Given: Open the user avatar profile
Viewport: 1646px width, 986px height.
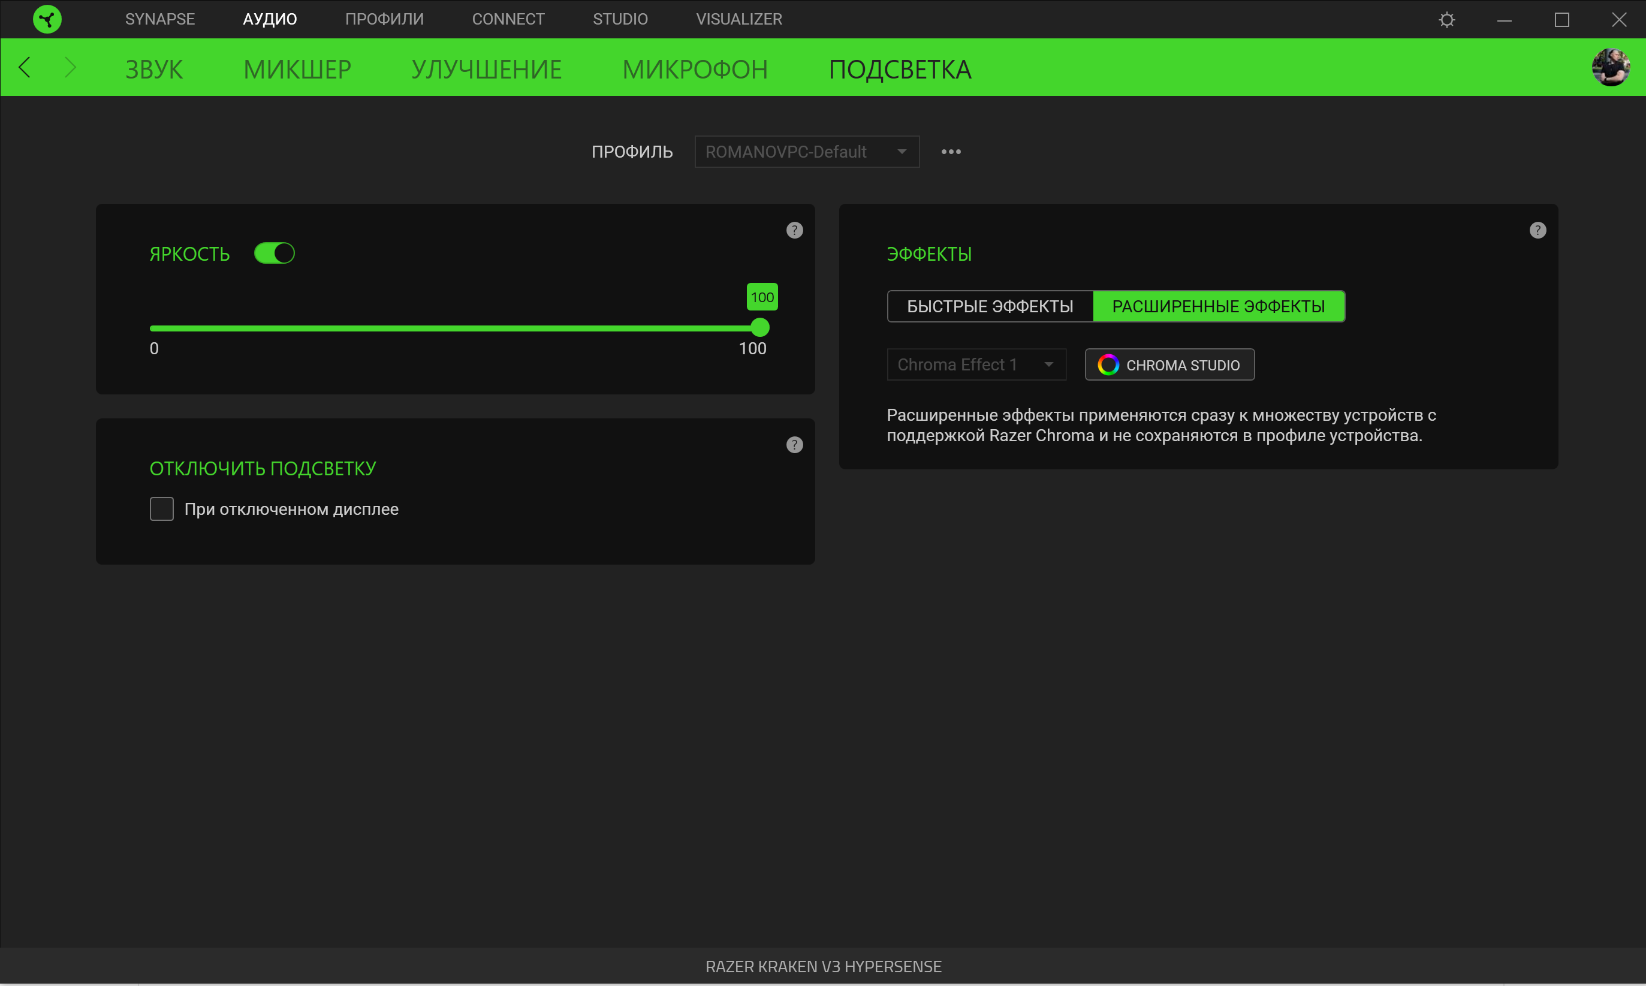Looking at the screenshot, I should pyautogui.click(x=1610, y=67).
